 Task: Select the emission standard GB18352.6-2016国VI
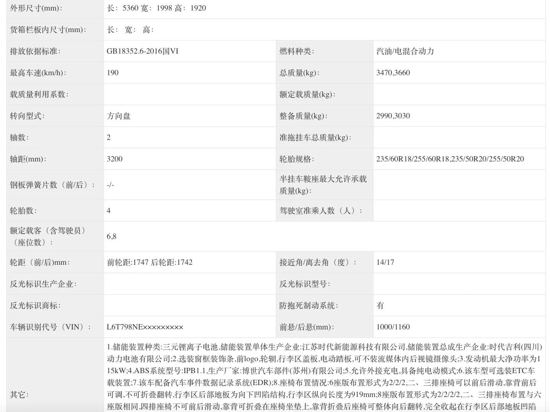tap(142, 51)
